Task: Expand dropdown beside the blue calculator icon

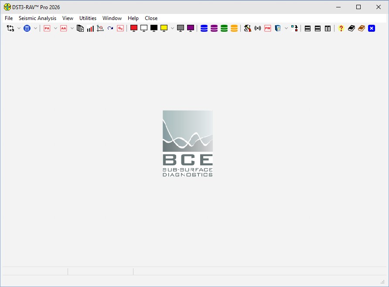Action: tap(35, 28)
